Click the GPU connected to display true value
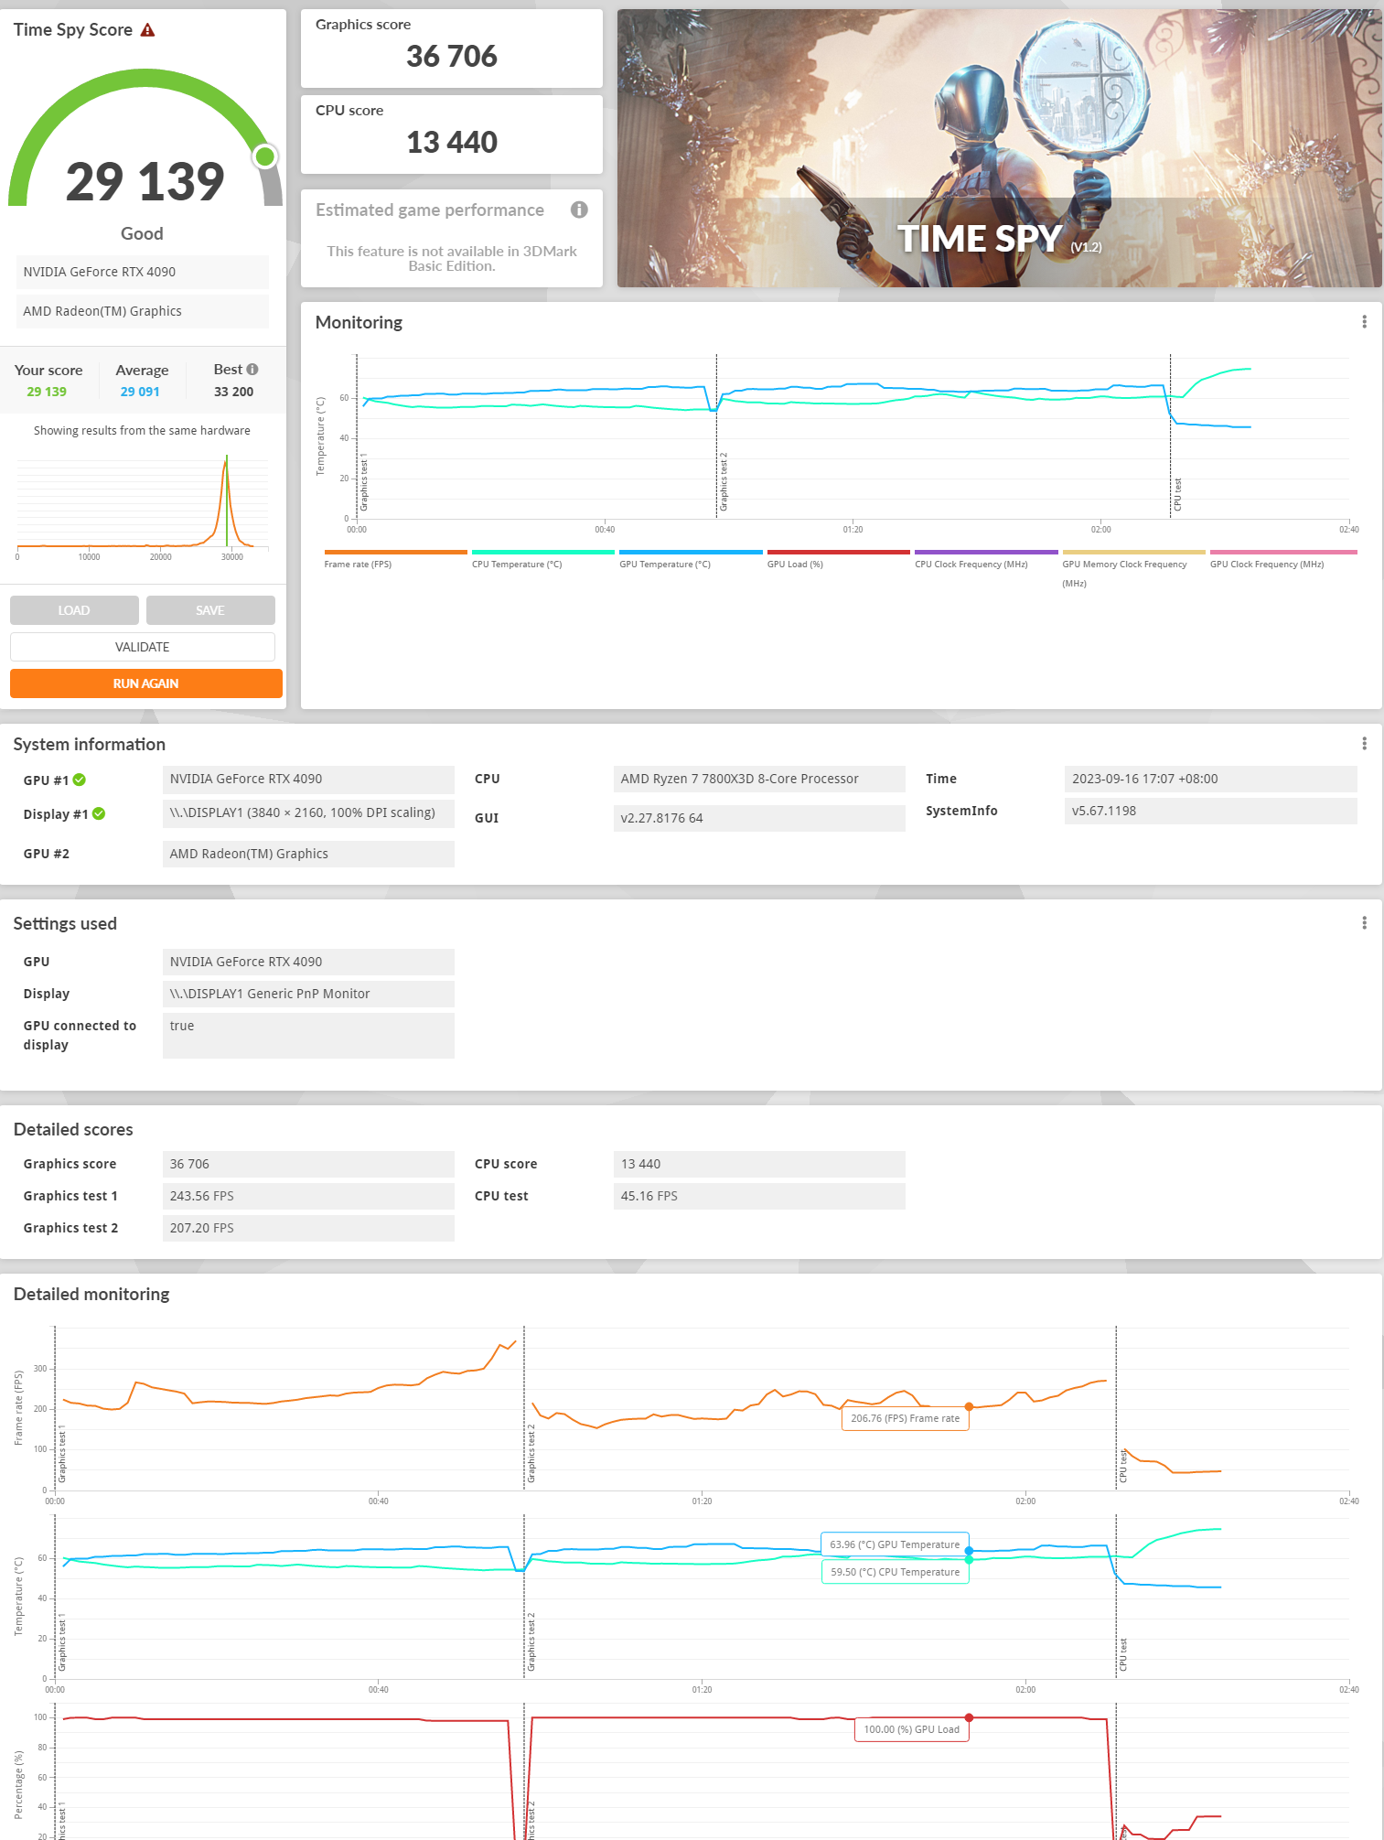This screenshot has height=1840, width=1384. point(308,1036)
